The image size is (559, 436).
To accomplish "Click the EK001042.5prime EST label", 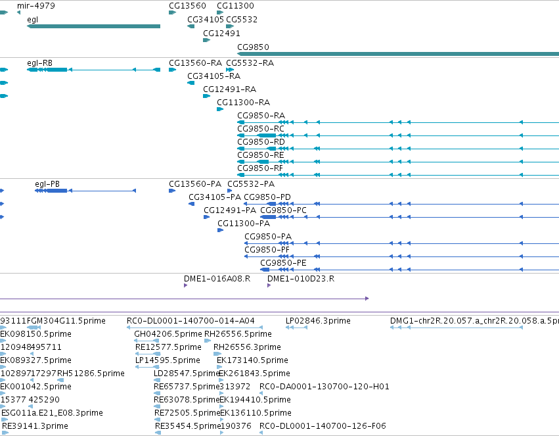I will click(x=35, y=387).
